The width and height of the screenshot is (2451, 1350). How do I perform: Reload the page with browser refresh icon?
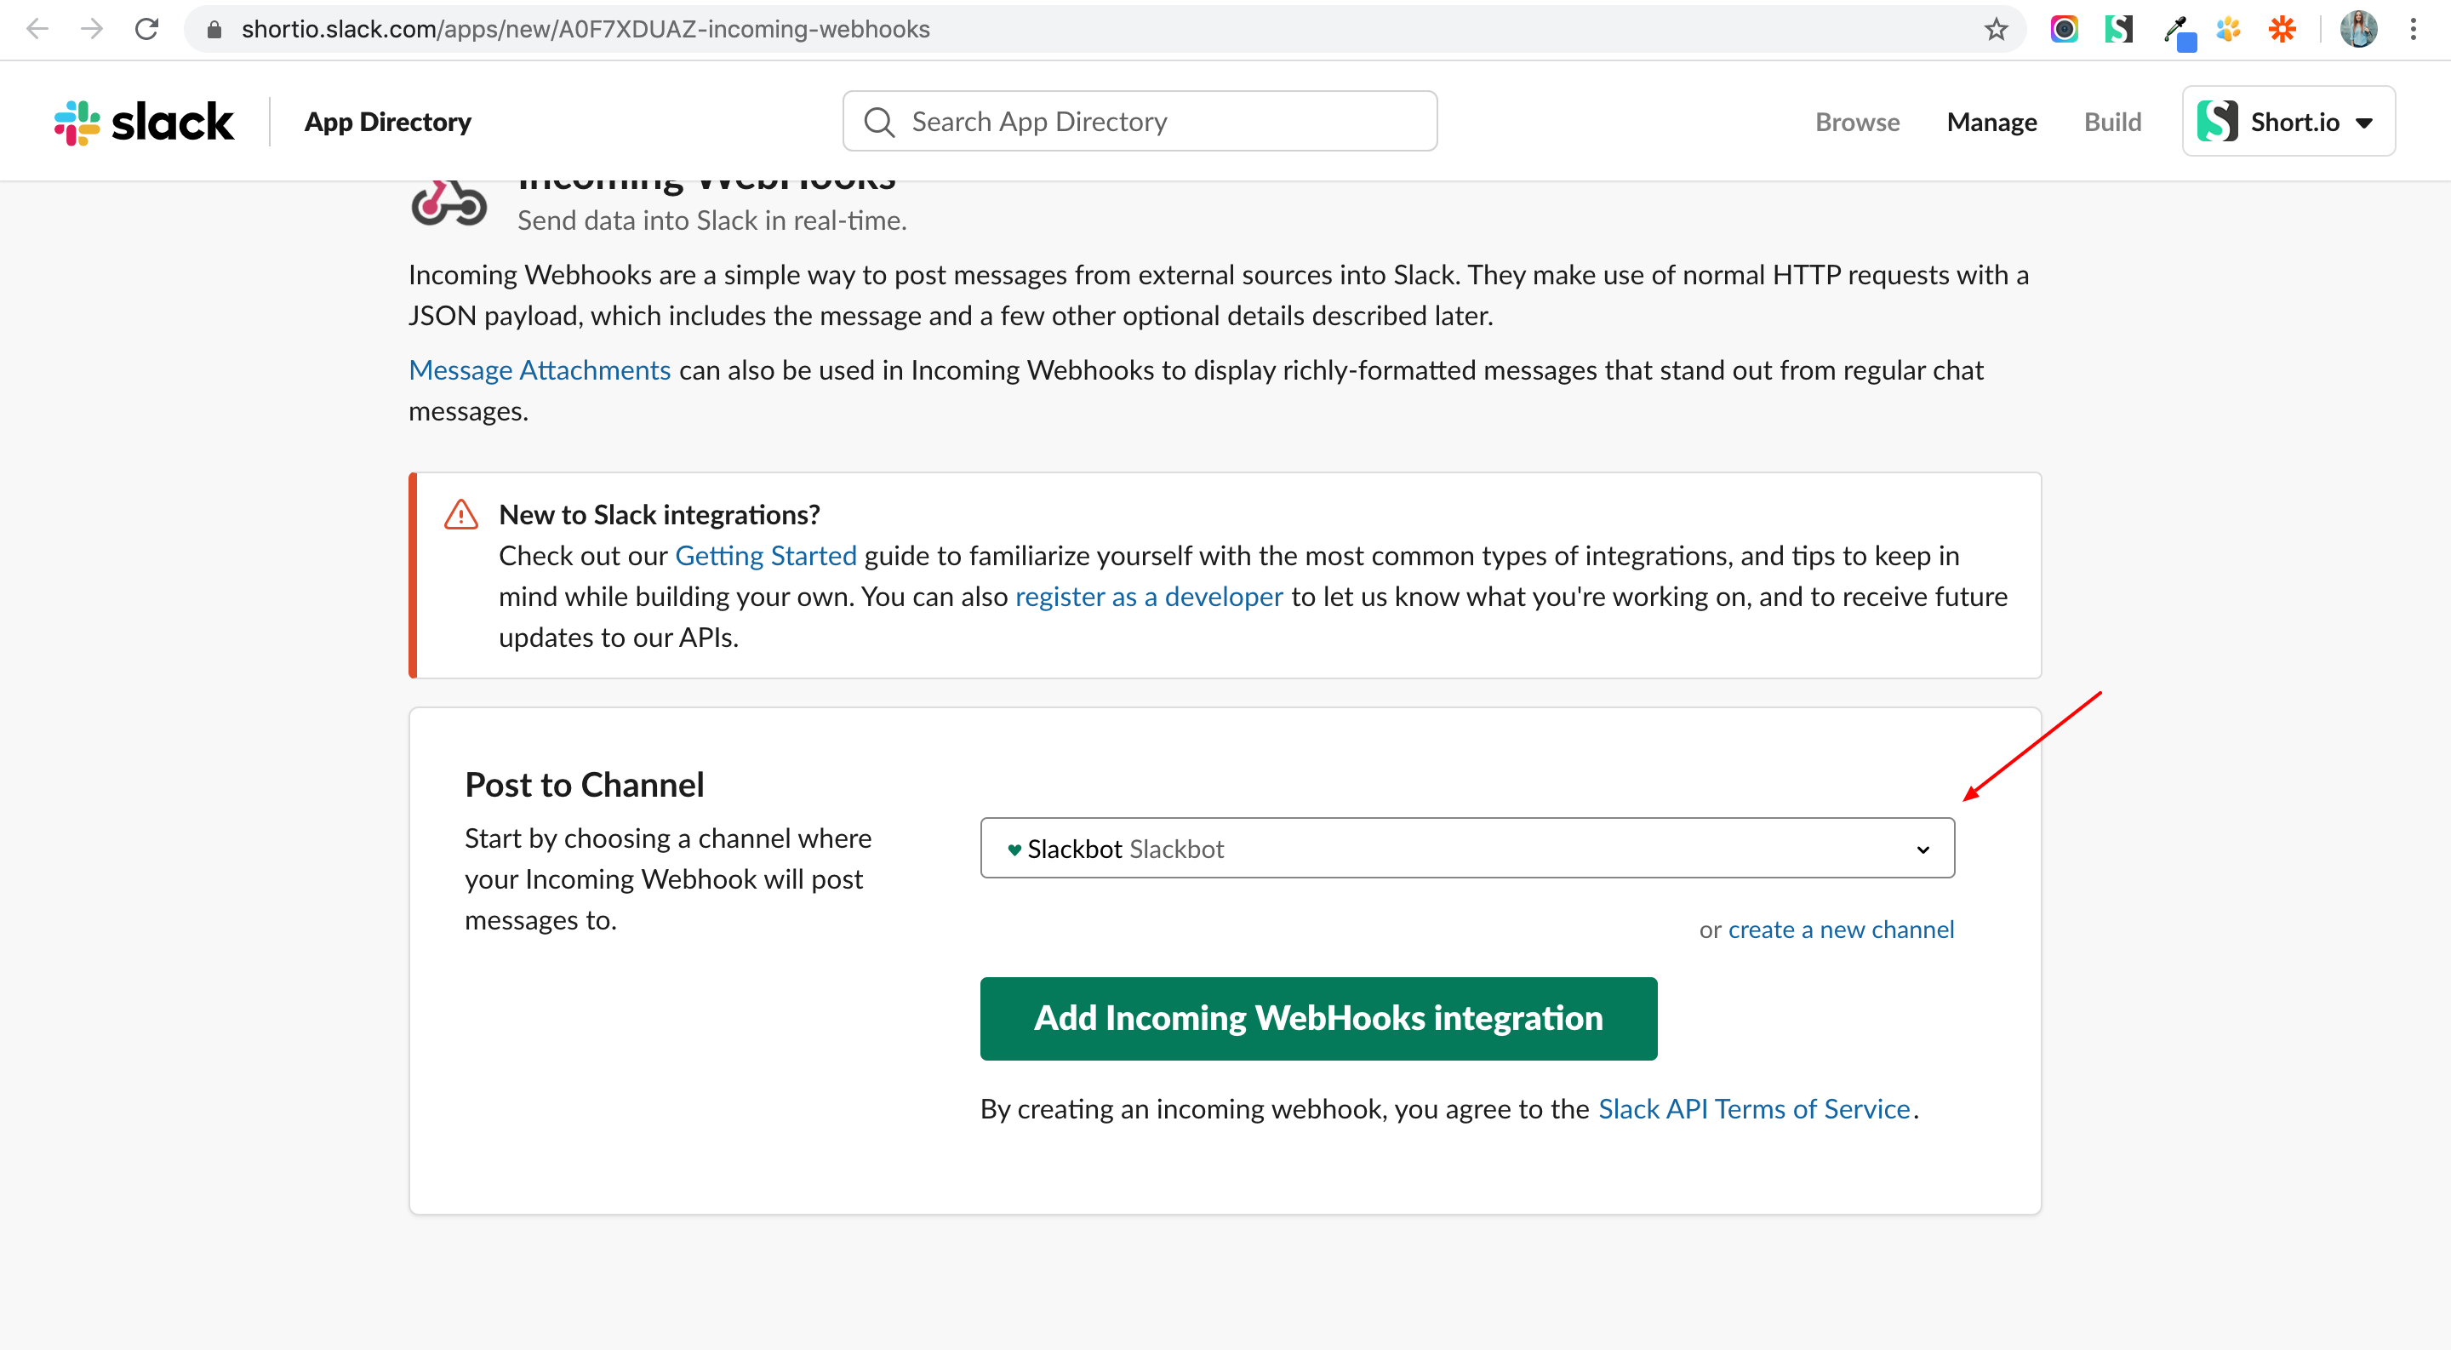tap(146, 30)
